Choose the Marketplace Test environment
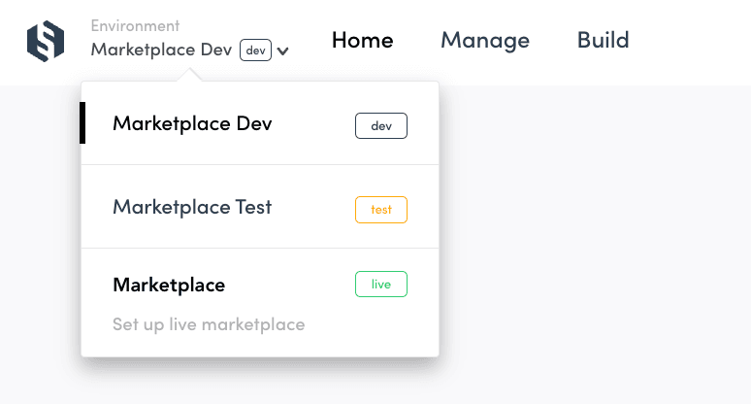The height and width of the screenshot is (404, 751). tap(192, 207)
